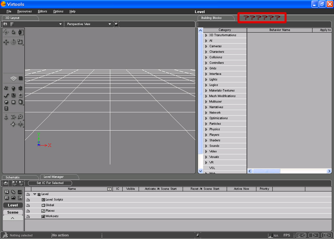This screenshot has height=239, width=334.
Task: Create a new light
Action: (13, 88)
